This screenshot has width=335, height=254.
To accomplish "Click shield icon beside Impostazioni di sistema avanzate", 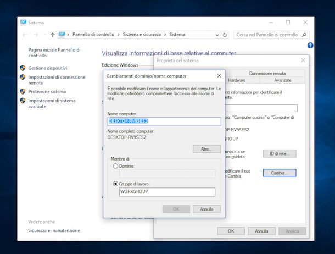I will 23,101.
